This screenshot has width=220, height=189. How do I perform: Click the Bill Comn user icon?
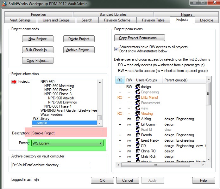(138, 124)
